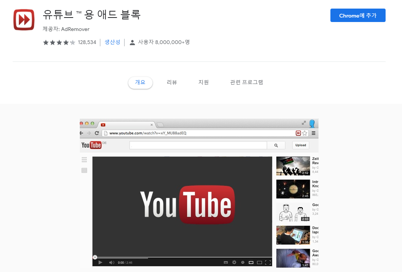Close the YouTube browser tab
Image resolution: width=402 pixels, height=272 pixels.
pyautogui.click(x=151, y=125)
